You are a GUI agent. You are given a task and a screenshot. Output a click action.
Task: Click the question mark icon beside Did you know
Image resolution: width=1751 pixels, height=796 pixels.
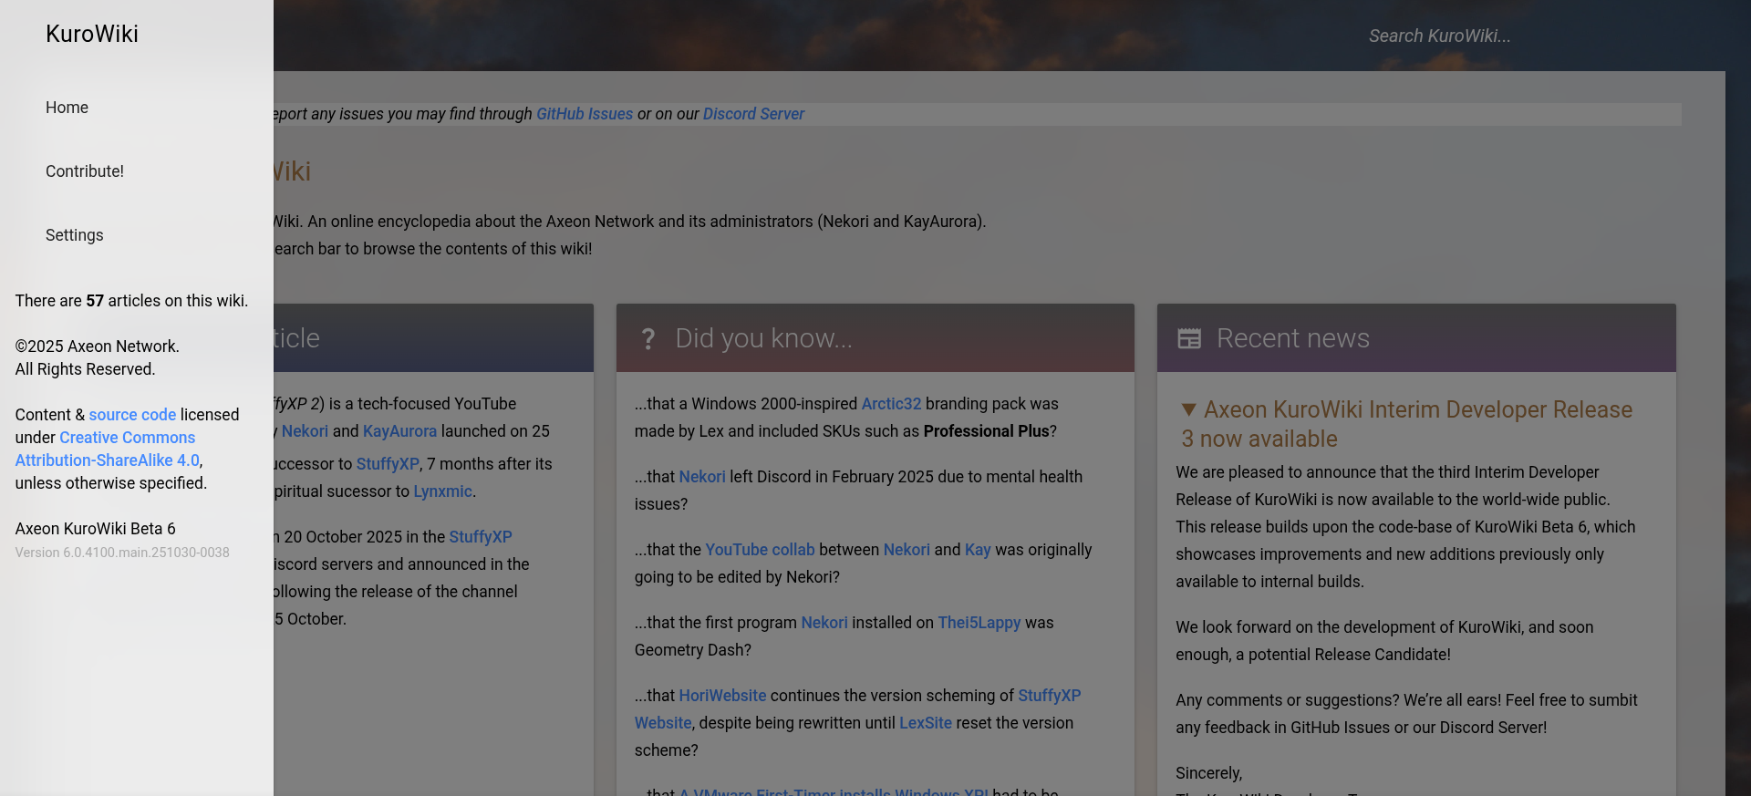pos(648,339)
